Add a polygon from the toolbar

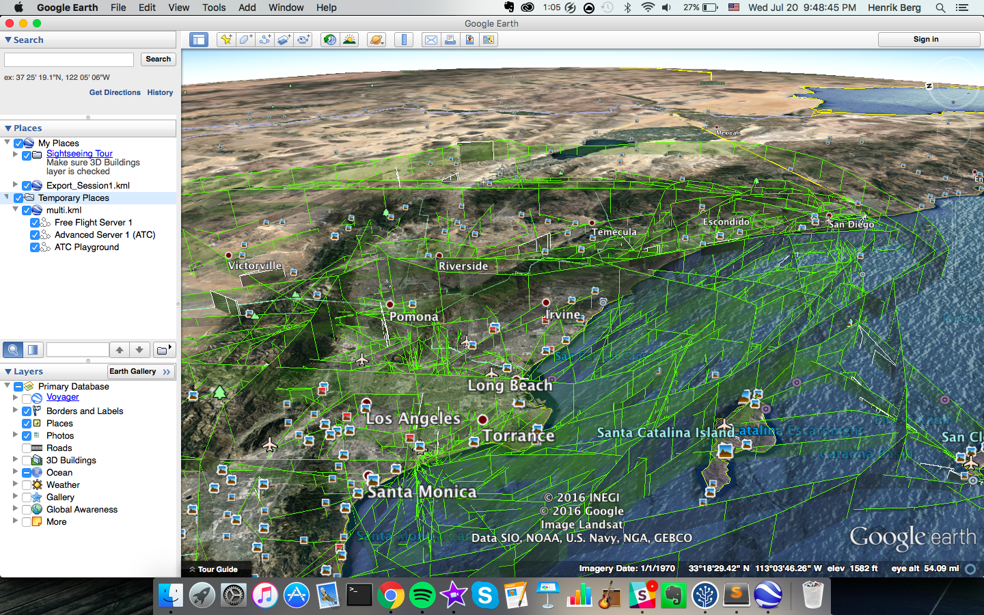click(245, 40)
